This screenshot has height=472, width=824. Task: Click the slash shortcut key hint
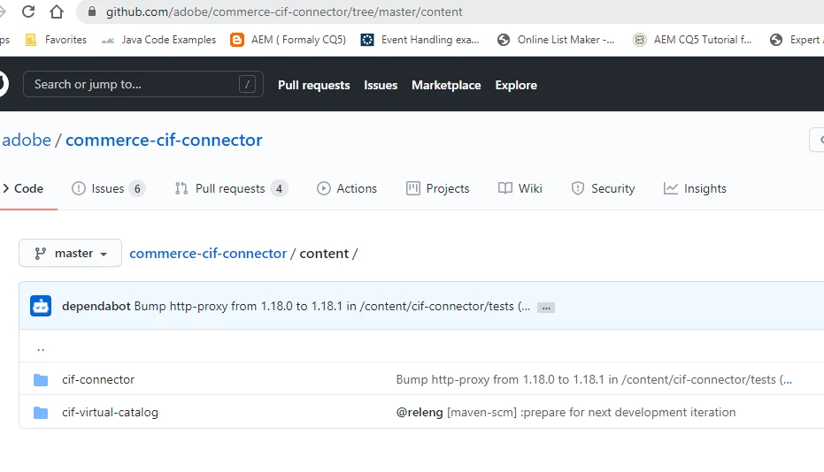tap(247, 84)
